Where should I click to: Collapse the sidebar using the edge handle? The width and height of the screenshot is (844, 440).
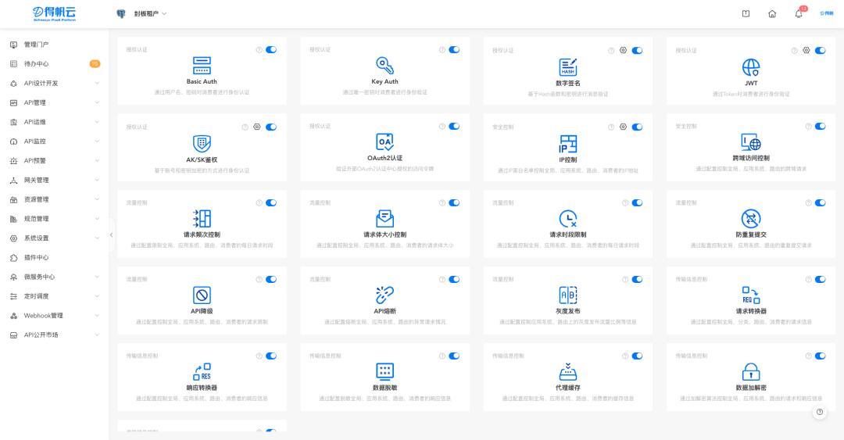click(111, 234)
